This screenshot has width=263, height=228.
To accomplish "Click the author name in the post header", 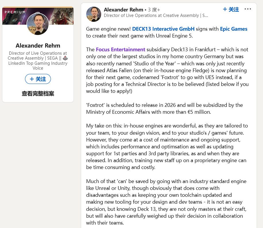I will tap(123, 10).
